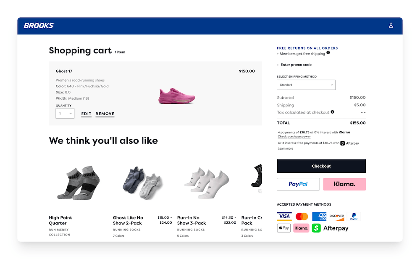Click info icon beside free shipping
Viewport: 420px width, 259px height.
click(x=328, y=53)
